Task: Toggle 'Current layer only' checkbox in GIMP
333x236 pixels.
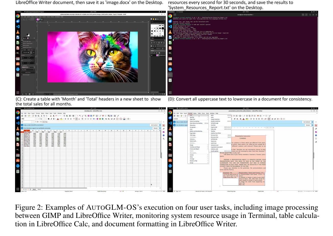Action: point(22,42)
